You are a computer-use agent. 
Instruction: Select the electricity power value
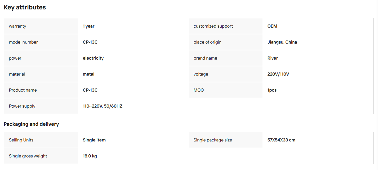(x=93, y=58)
